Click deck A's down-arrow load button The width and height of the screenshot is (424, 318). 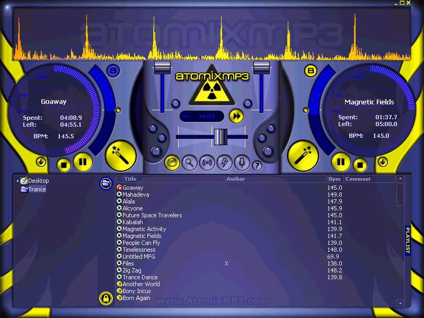point(41,162)
